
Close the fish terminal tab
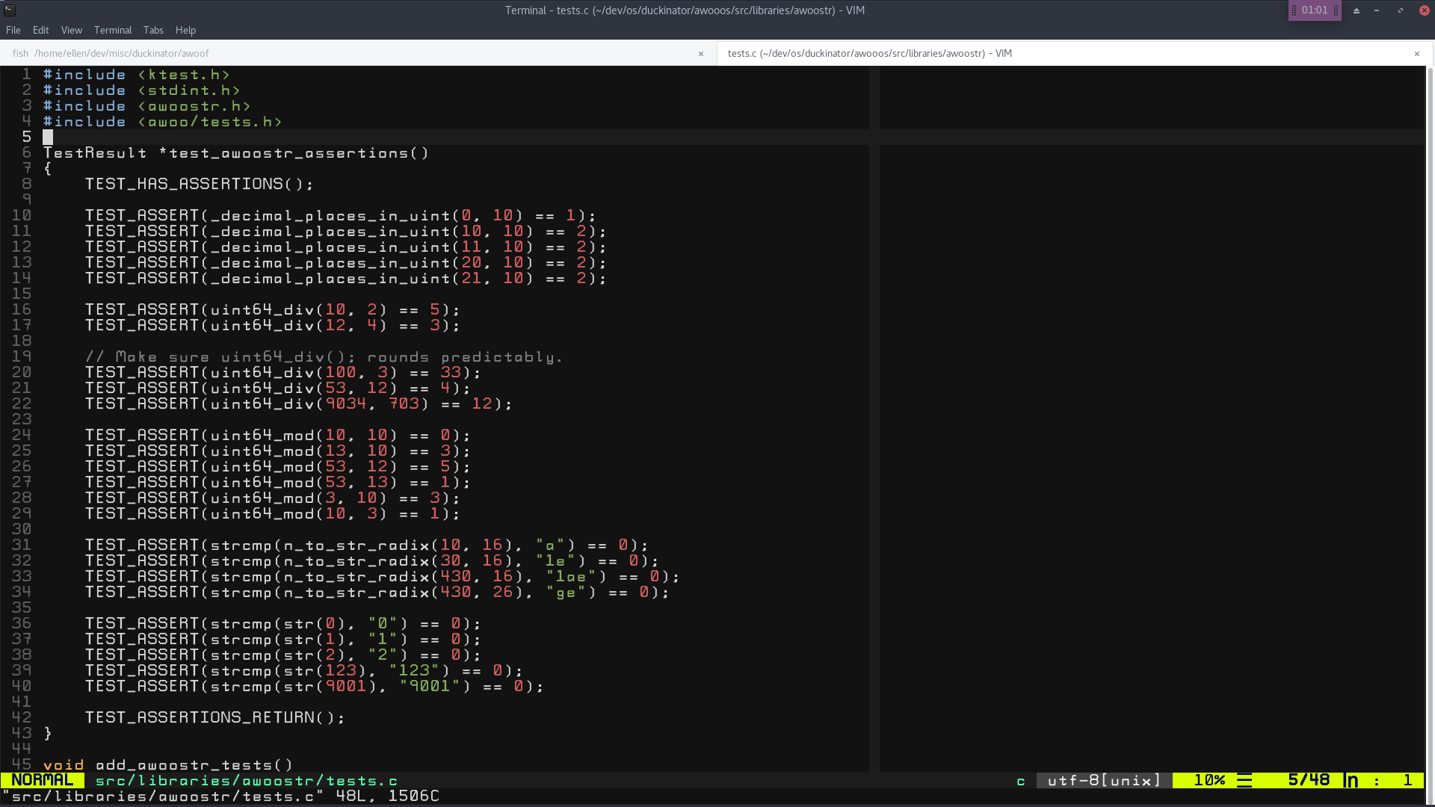701,54
